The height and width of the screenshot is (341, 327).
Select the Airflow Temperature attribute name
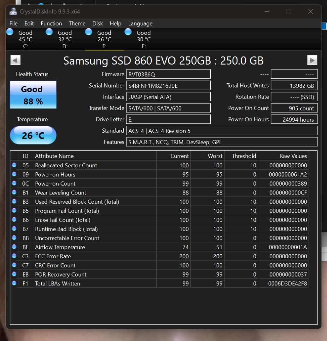pos(60,247)
